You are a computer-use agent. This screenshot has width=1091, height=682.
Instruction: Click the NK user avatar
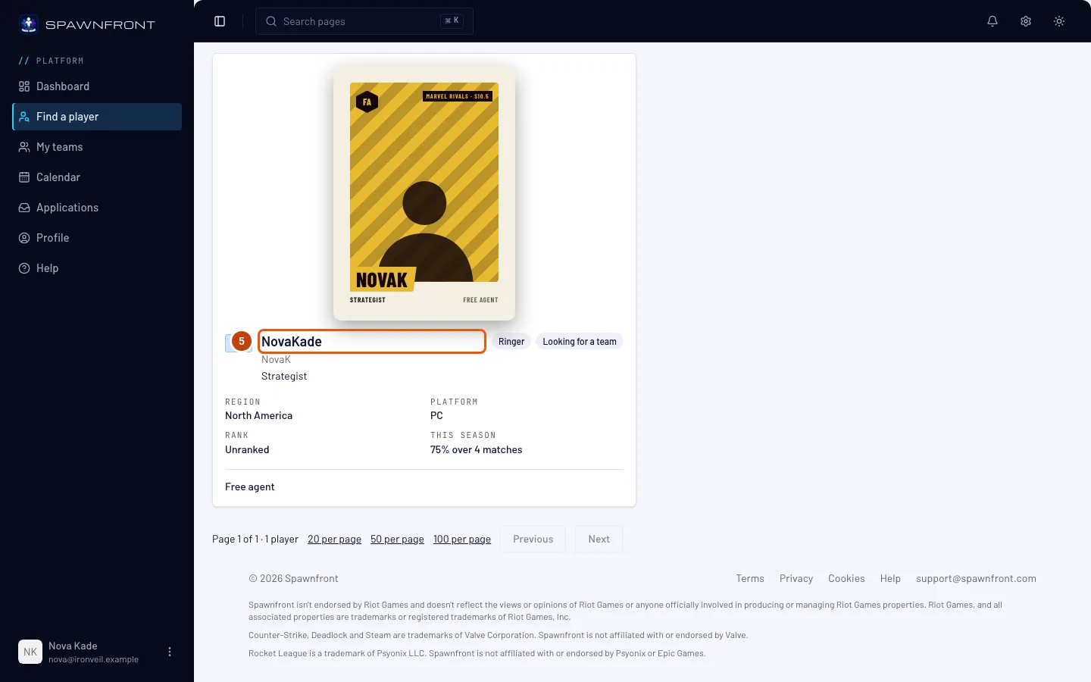(30, 652)
